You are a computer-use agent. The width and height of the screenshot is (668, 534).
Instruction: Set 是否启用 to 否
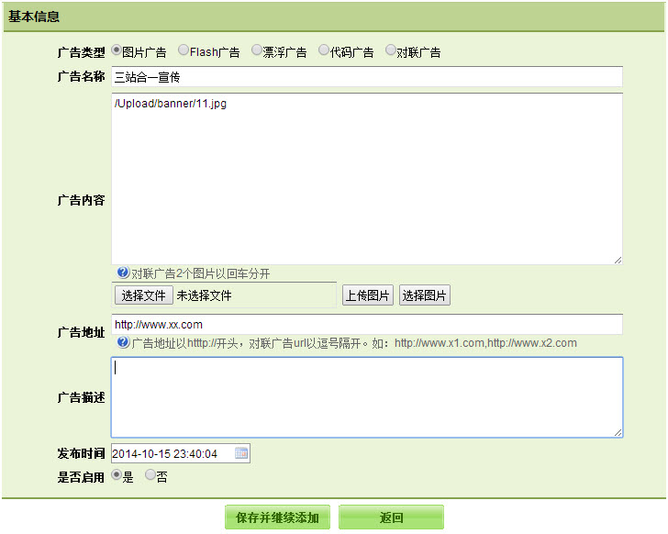tap(150, 474)
